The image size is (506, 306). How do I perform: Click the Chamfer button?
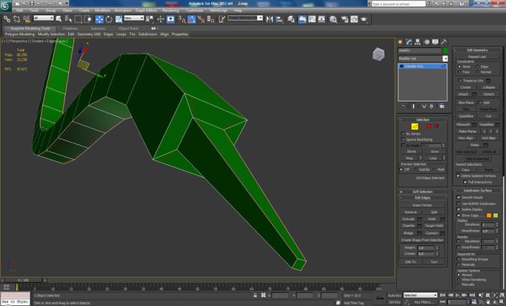click(x=409, y=226)
